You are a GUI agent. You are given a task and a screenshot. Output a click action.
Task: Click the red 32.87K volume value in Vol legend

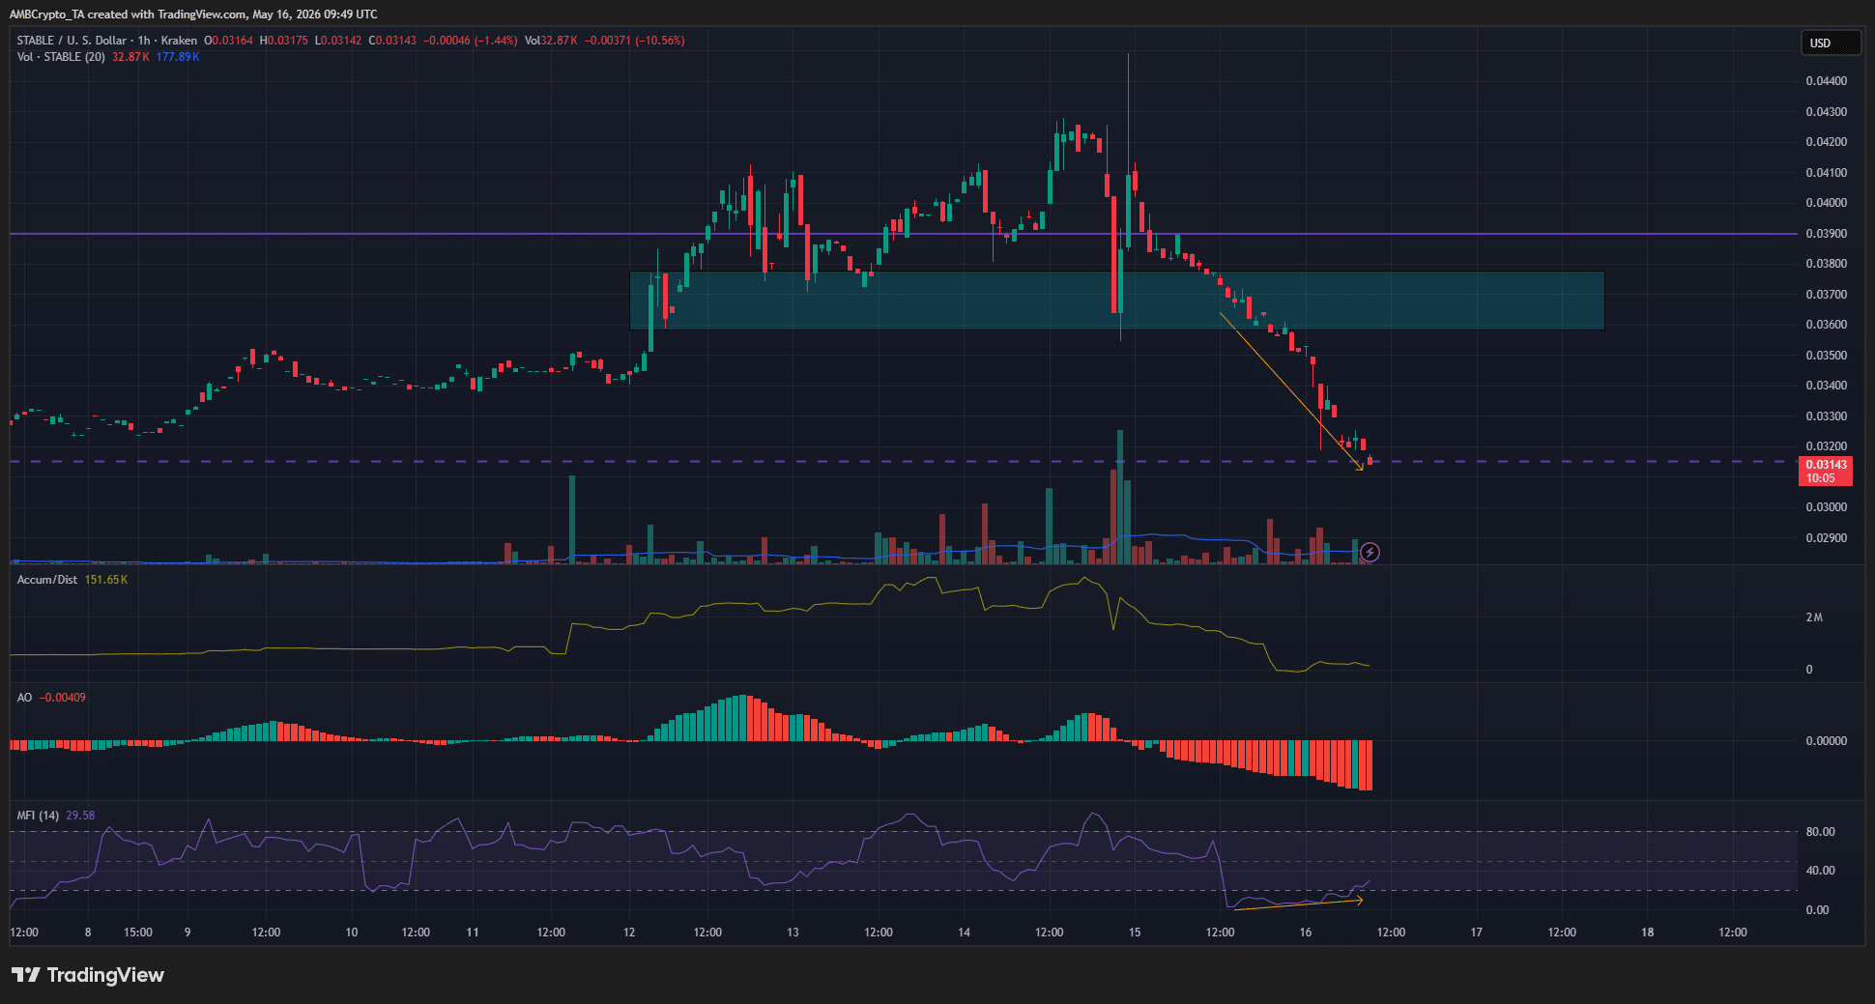click(x=130, y=57)
